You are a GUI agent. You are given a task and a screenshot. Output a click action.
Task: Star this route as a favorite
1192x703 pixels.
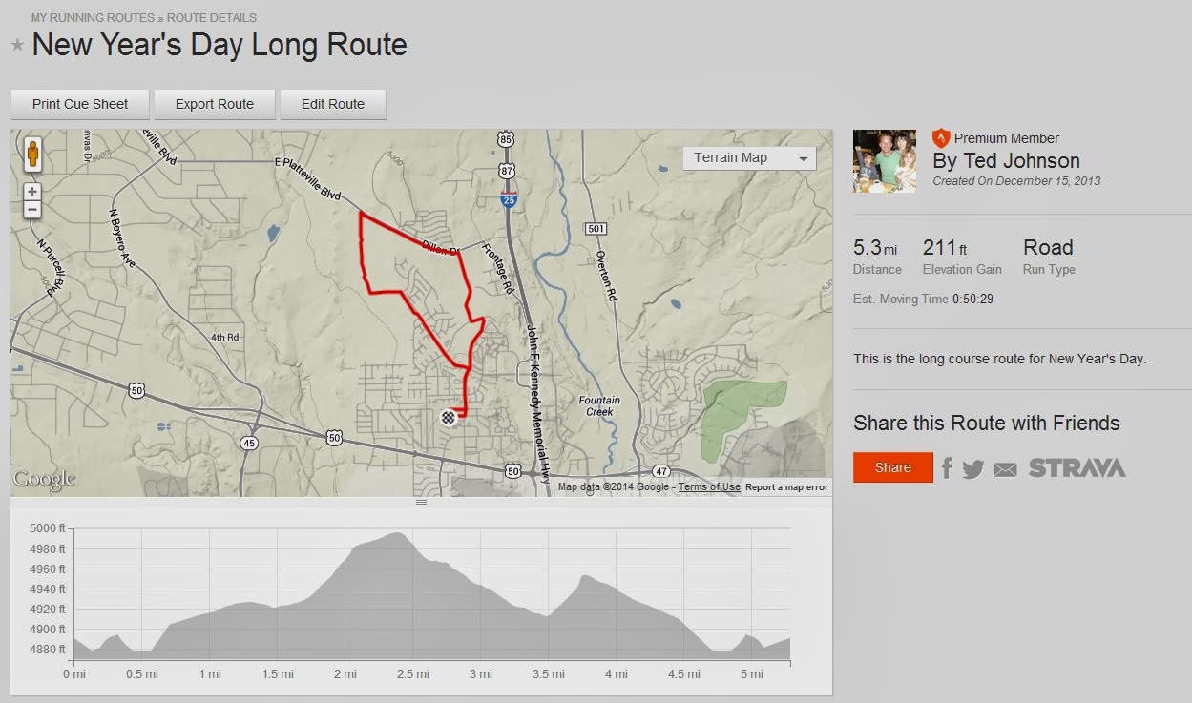(x=17, y=45)
